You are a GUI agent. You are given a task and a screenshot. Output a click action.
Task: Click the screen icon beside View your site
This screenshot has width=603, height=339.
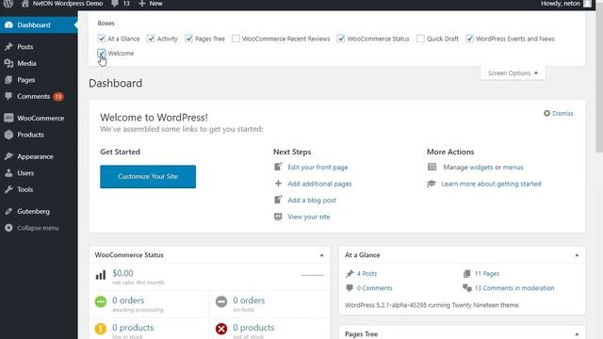pyautogui.click(x=278, y=217)
